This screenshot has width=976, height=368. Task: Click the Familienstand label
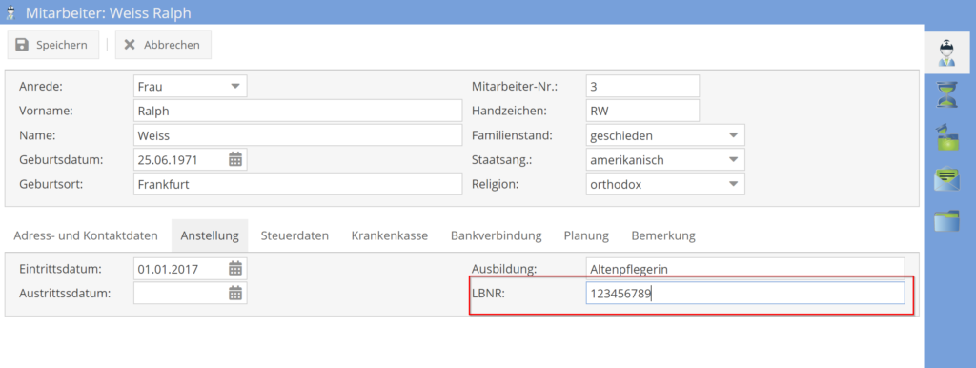click(512, 135)
